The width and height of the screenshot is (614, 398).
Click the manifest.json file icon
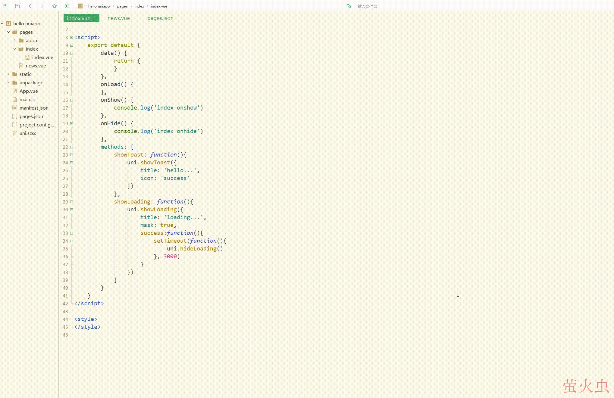15,108
